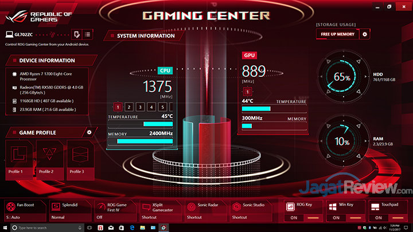The height and width of the screenshot is (232, 413).
Task: Change ROG Game First IV Off state
Action: click(x=99, y=218)
